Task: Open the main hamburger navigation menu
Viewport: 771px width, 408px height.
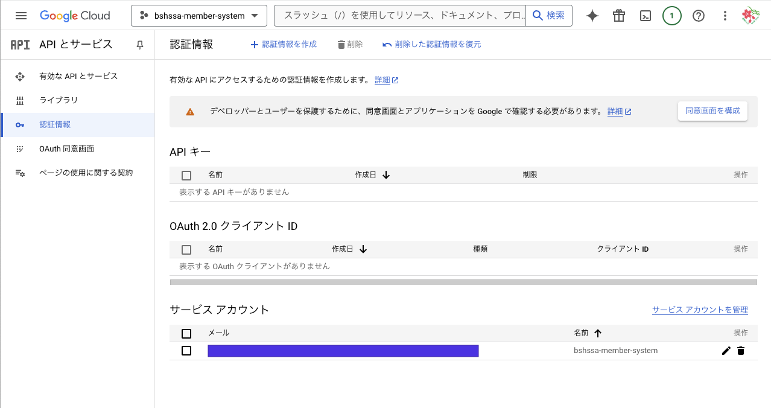Action: pyautogui.click(x=21, y=16)
